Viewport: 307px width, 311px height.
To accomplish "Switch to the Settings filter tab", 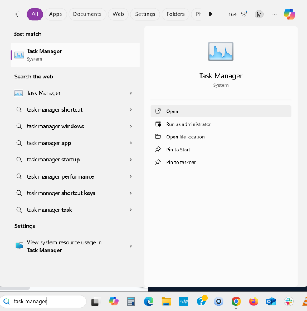I will (x=145, y=14).
